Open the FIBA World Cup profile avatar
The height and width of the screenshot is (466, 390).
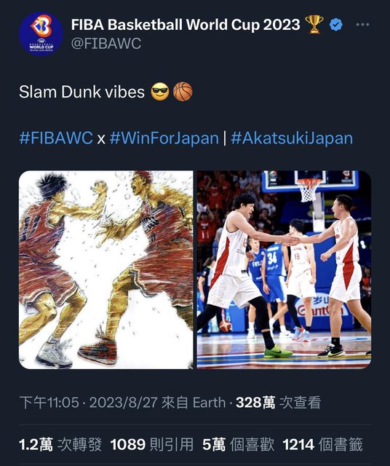[x=41, y=33]
